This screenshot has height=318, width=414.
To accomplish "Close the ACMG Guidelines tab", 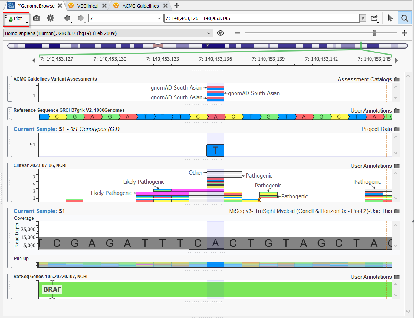I will (x=166, y=6).
